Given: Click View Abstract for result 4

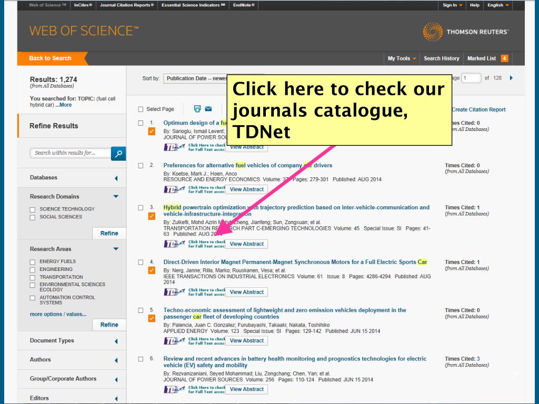Looking at the screenshot, I should click(x=246, y=292).
